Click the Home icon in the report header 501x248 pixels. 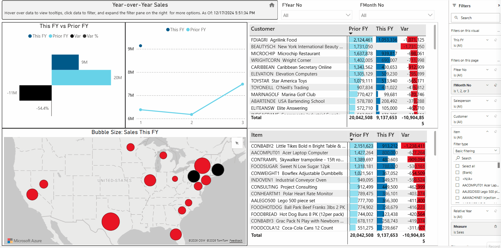click(x=272, y=5)
